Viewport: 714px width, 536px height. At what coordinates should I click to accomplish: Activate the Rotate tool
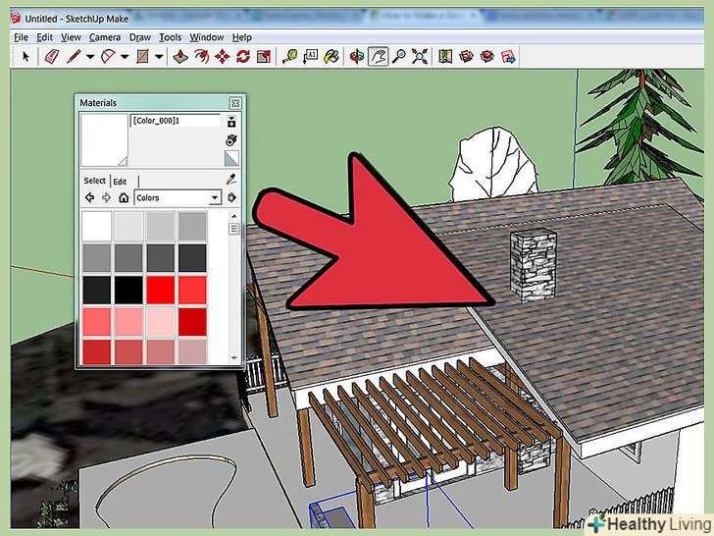coord(243,57)
